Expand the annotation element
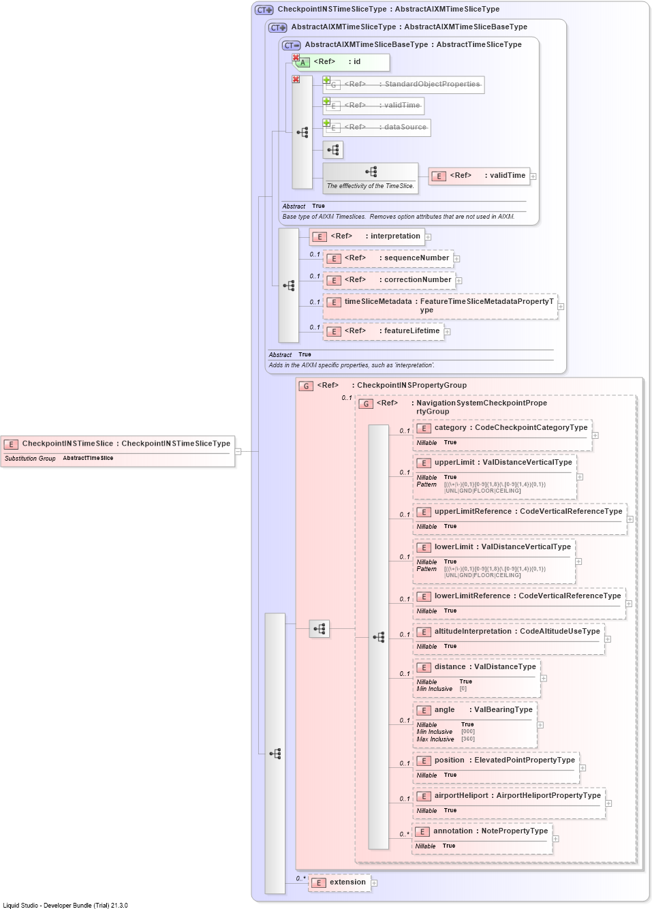 tap(556, 839)
